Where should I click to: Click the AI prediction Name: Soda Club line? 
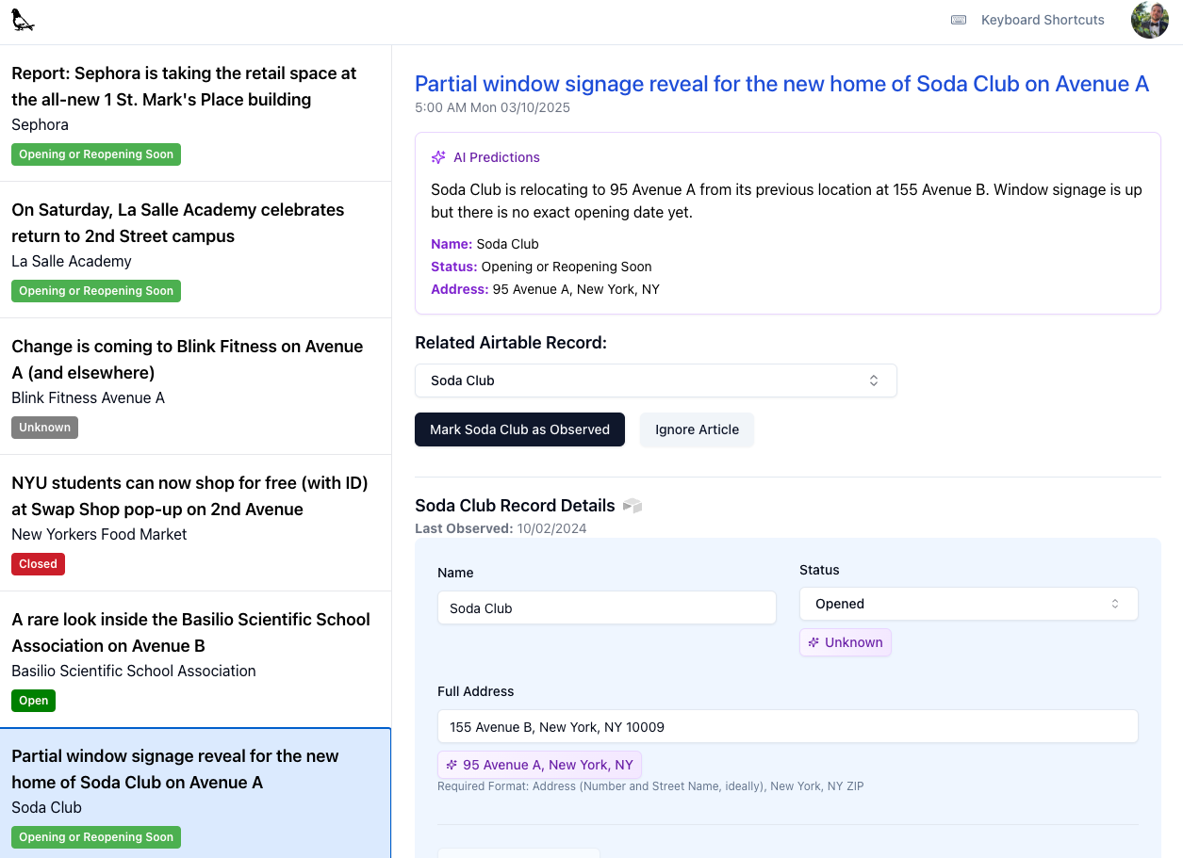click(485, 244)
